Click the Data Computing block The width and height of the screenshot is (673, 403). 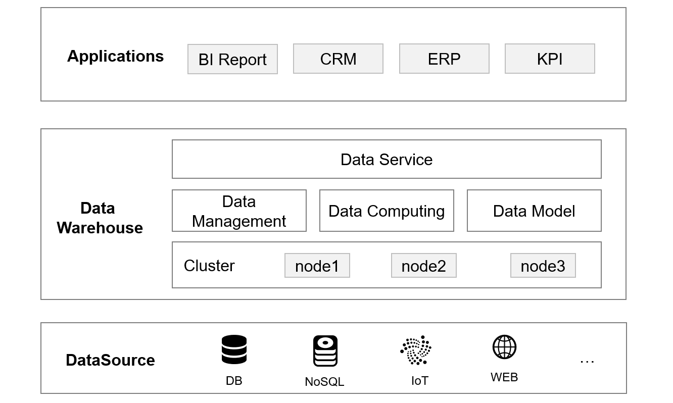[x=387, y=211]
